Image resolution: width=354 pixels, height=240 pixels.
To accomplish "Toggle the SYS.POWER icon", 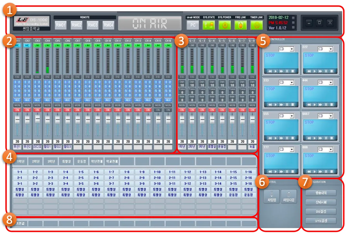I will point(225,26).
